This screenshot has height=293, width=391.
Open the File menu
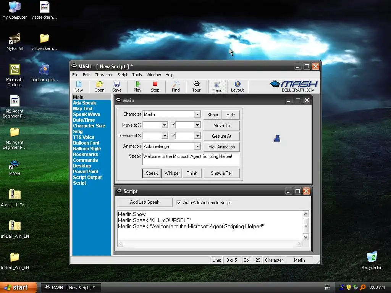point(75,75)
